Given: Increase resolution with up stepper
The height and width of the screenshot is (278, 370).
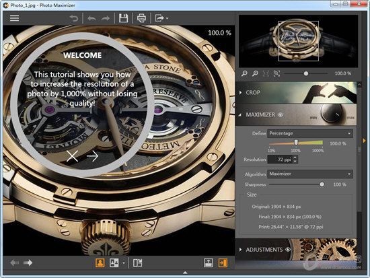Looking at the screenshot, I should (295, 158).
